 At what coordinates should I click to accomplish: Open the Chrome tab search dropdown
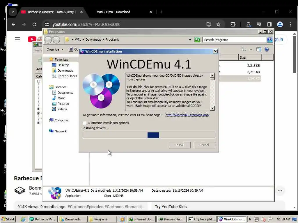tap(13, 12)
